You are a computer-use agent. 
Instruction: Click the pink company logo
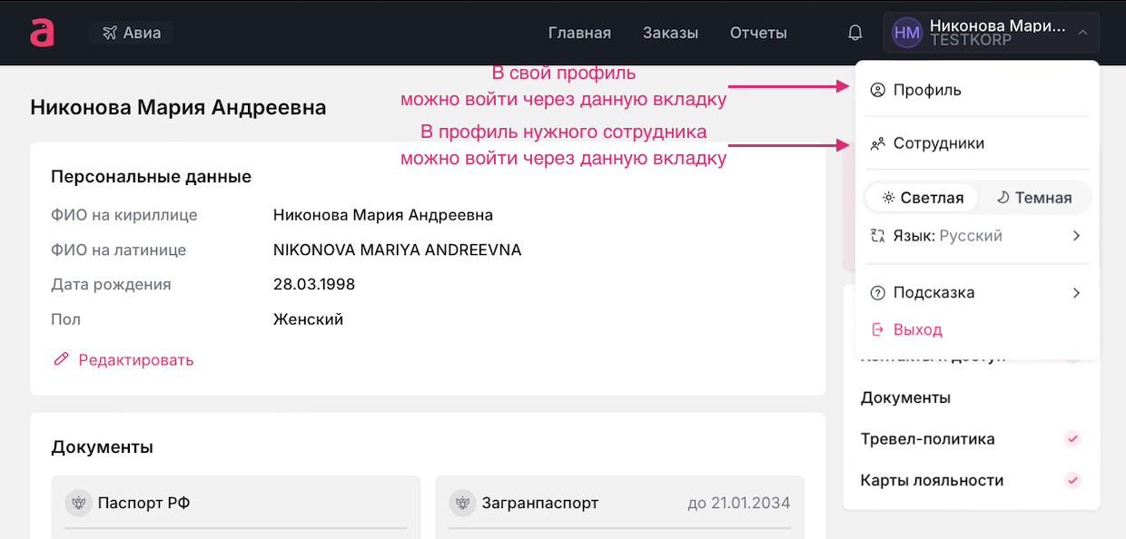[42, 33]
